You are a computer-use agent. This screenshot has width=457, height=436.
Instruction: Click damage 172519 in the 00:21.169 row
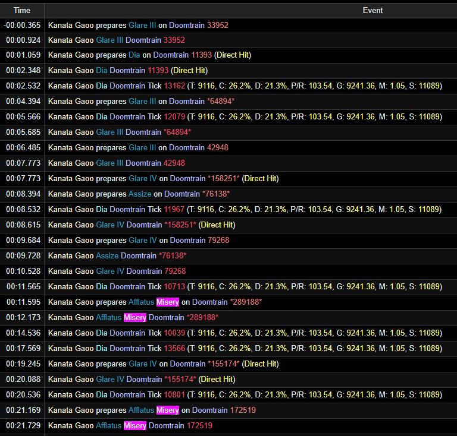point(243,410)
